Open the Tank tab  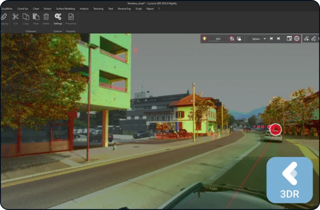click(110, 9)
